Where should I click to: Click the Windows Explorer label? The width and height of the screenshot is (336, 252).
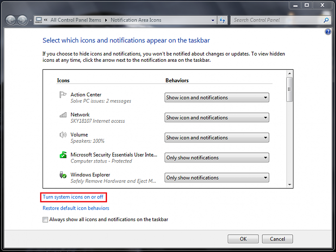90,175
